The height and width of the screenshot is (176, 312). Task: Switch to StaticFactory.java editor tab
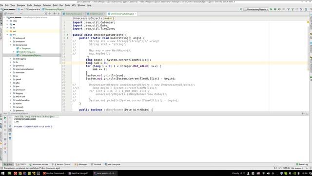[x=74, y=14]
